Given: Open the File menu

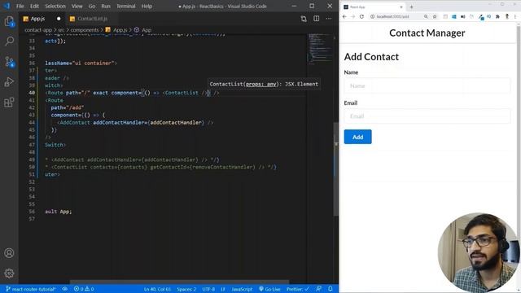Looking at the screenshot, I should pyautogui.click(x=20, y=6).
